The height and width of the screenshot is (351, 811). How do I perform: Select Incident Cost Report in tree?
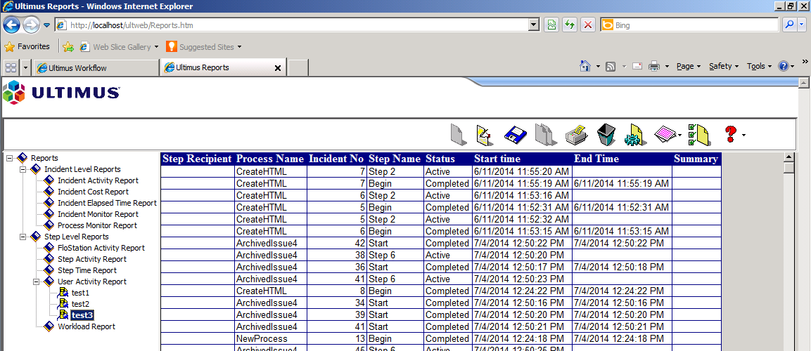(93, 192)
